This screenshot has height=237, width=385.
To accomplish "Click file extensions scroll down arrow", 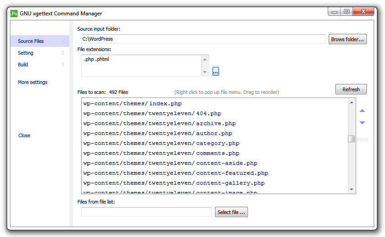I will [x=205, y=72].
